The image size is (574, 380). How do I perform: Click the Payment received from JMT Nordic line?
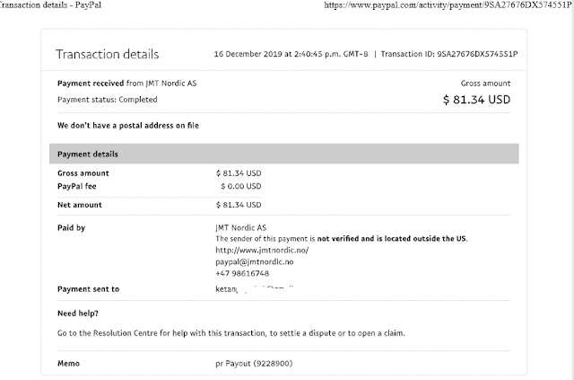click(129, 84)
